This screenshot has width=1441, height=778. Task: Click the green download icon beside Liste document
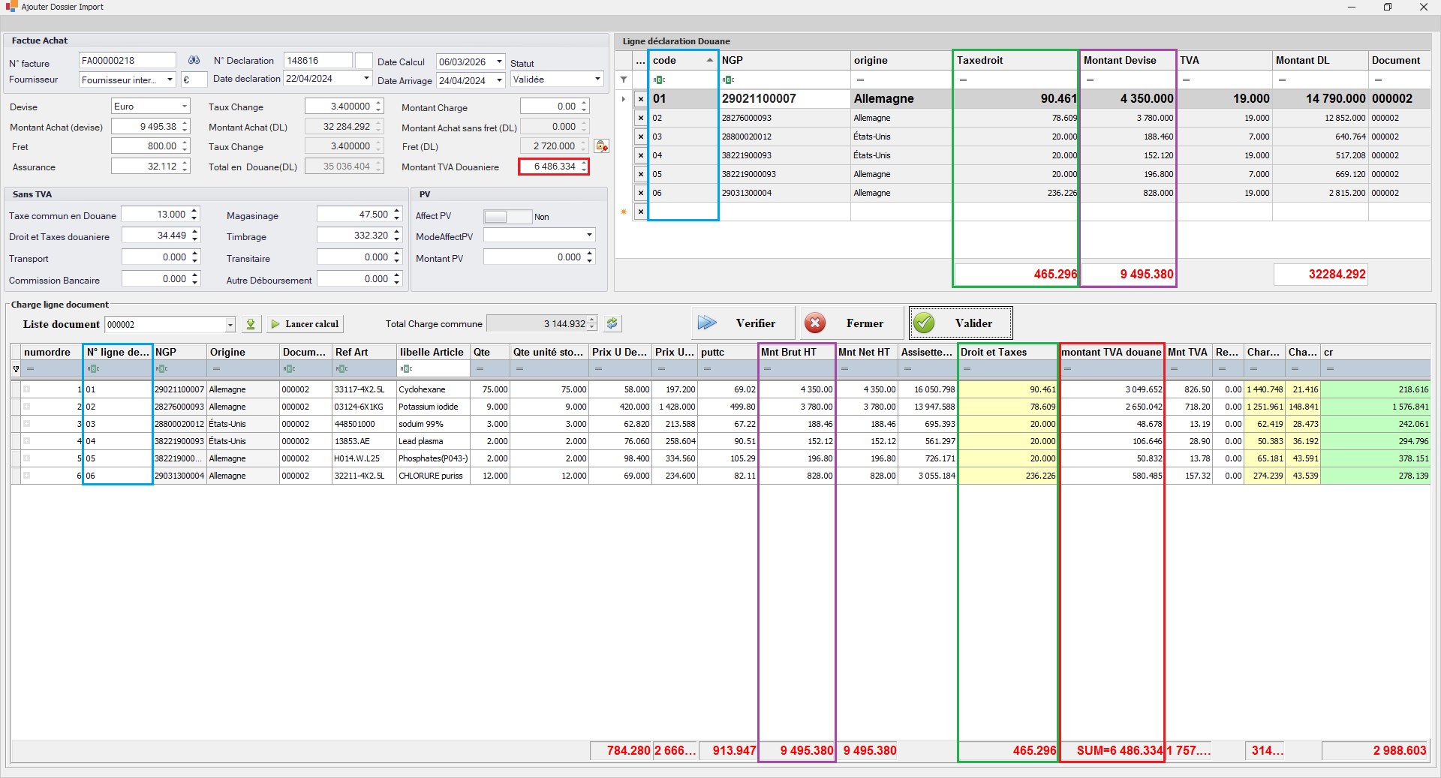251,324
